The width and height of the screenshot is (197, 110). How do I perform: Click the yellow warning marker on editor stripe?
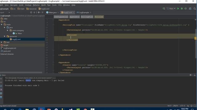pyautogui.click(x=195, y=38)
